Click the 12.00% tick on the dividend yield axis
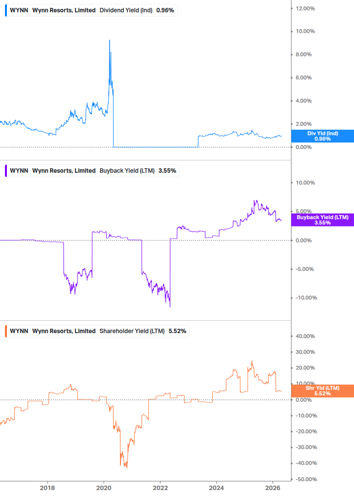The image size is (354, 496). (x=305, y=8)
